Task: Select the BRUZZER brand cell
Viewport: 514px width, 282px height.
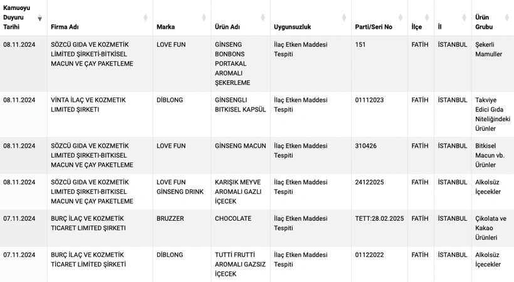Action: (182, 228)
